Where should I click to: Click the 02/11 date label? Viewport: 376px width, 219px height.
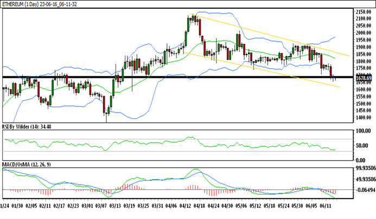46,206
